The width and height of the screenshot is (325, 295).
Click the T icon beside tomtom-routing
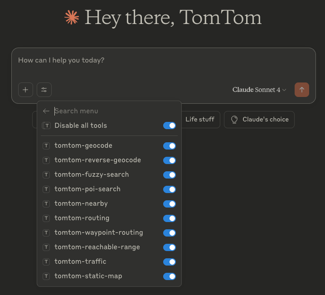[x=46, y=218]
